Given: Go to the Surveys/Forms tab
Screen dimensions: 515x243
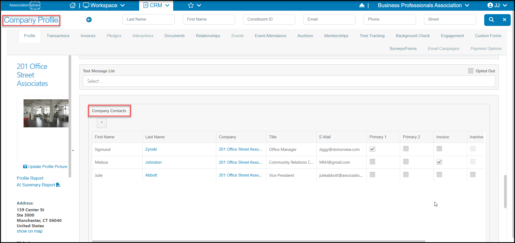Looking at the screenshot, I should 403,49.
